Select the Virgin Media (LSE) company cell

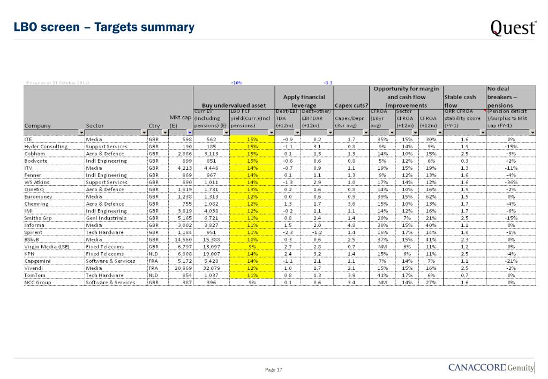[54, 247]
